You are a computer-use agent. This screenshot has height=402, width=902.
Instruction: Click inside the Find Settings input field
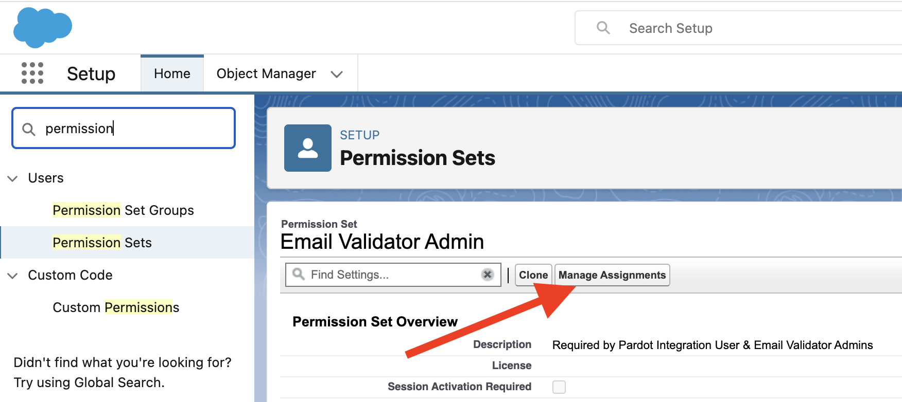coord(391,275)
